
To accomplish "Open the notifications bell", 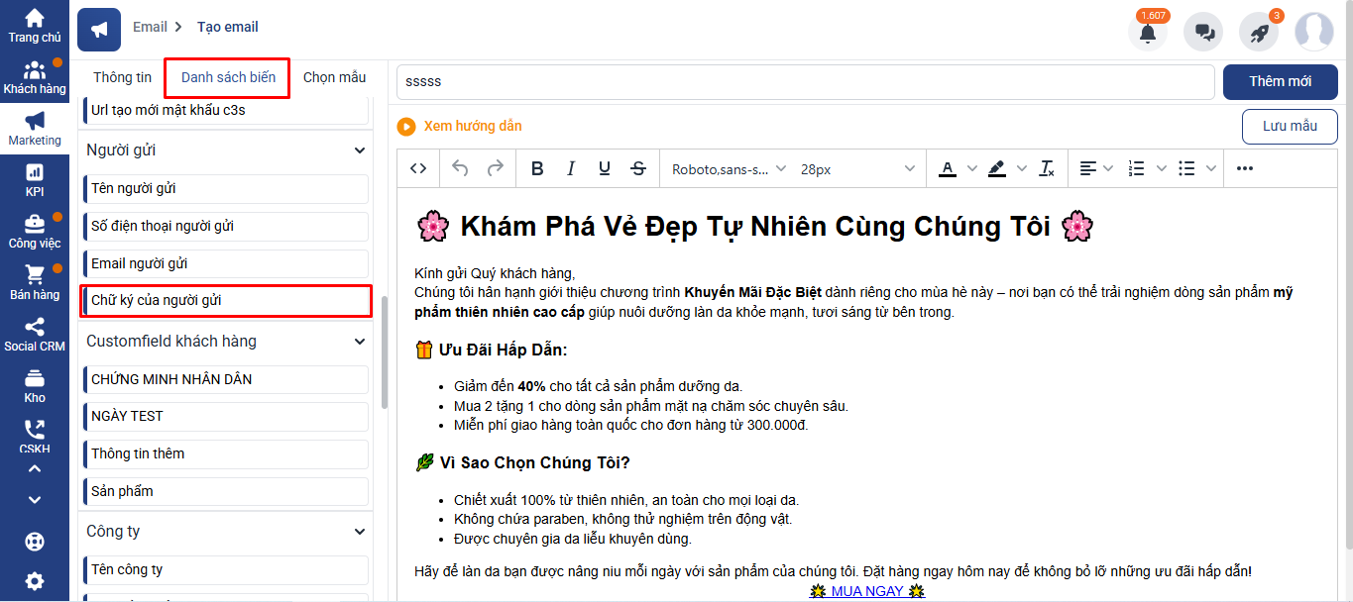I will click(x=1148, y=32).
